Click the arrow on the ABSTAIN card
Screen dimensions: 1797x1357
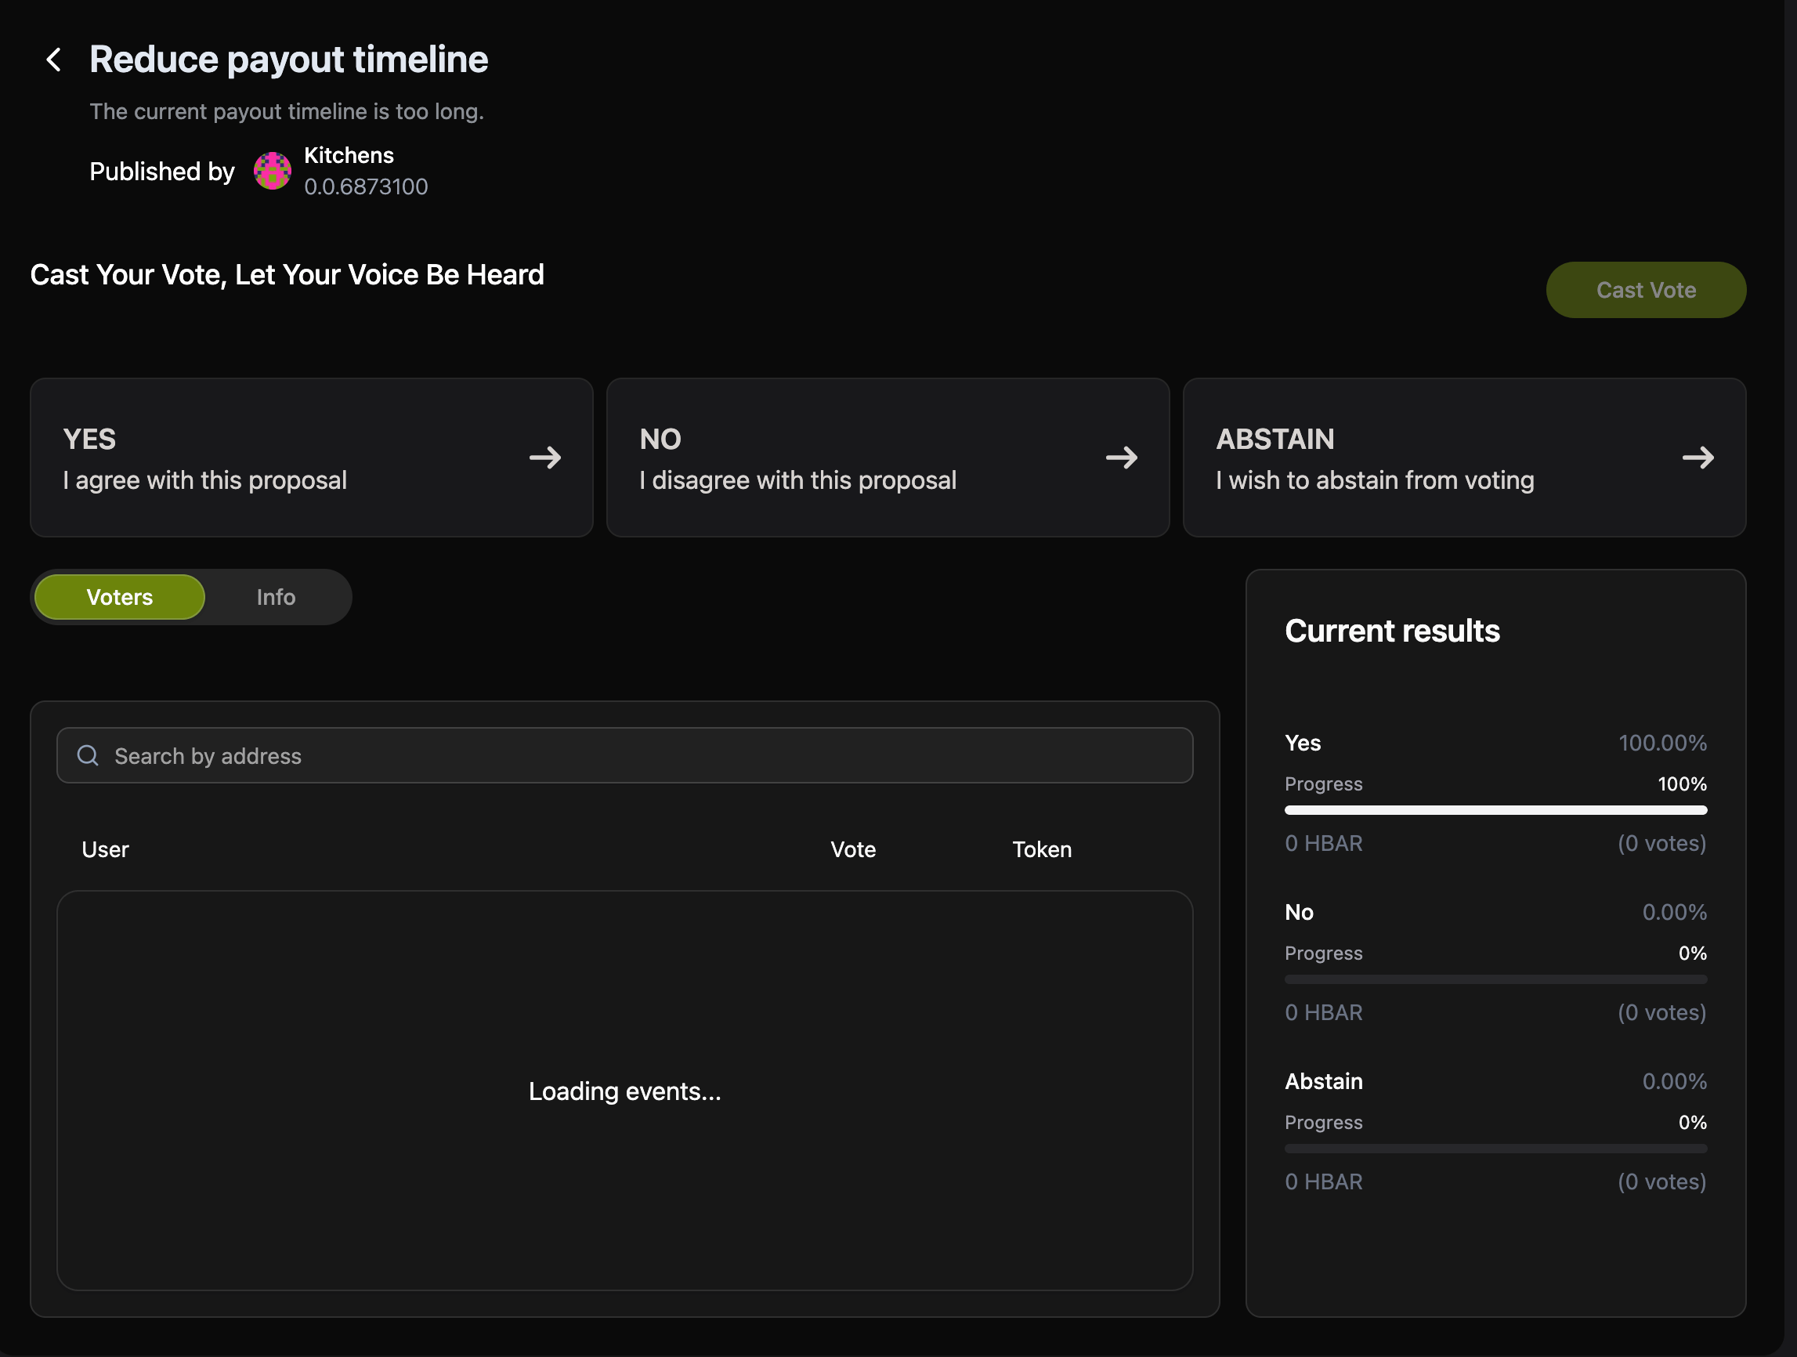[x=1697, y=458]
